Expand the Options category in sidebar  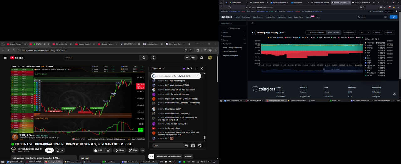coord(233,32)
